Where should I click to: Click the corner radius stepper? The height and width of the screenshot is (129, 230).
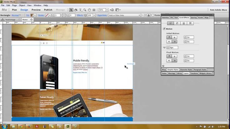click(68, 15)
